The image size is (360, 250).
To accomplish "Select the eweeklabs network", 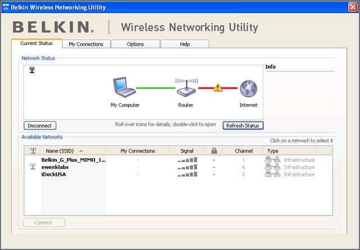I will click(x=55, y=167).
